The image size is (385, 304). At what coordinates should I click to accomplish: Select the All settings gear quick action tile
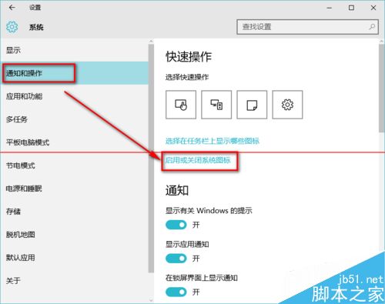[x=287, y=105]
